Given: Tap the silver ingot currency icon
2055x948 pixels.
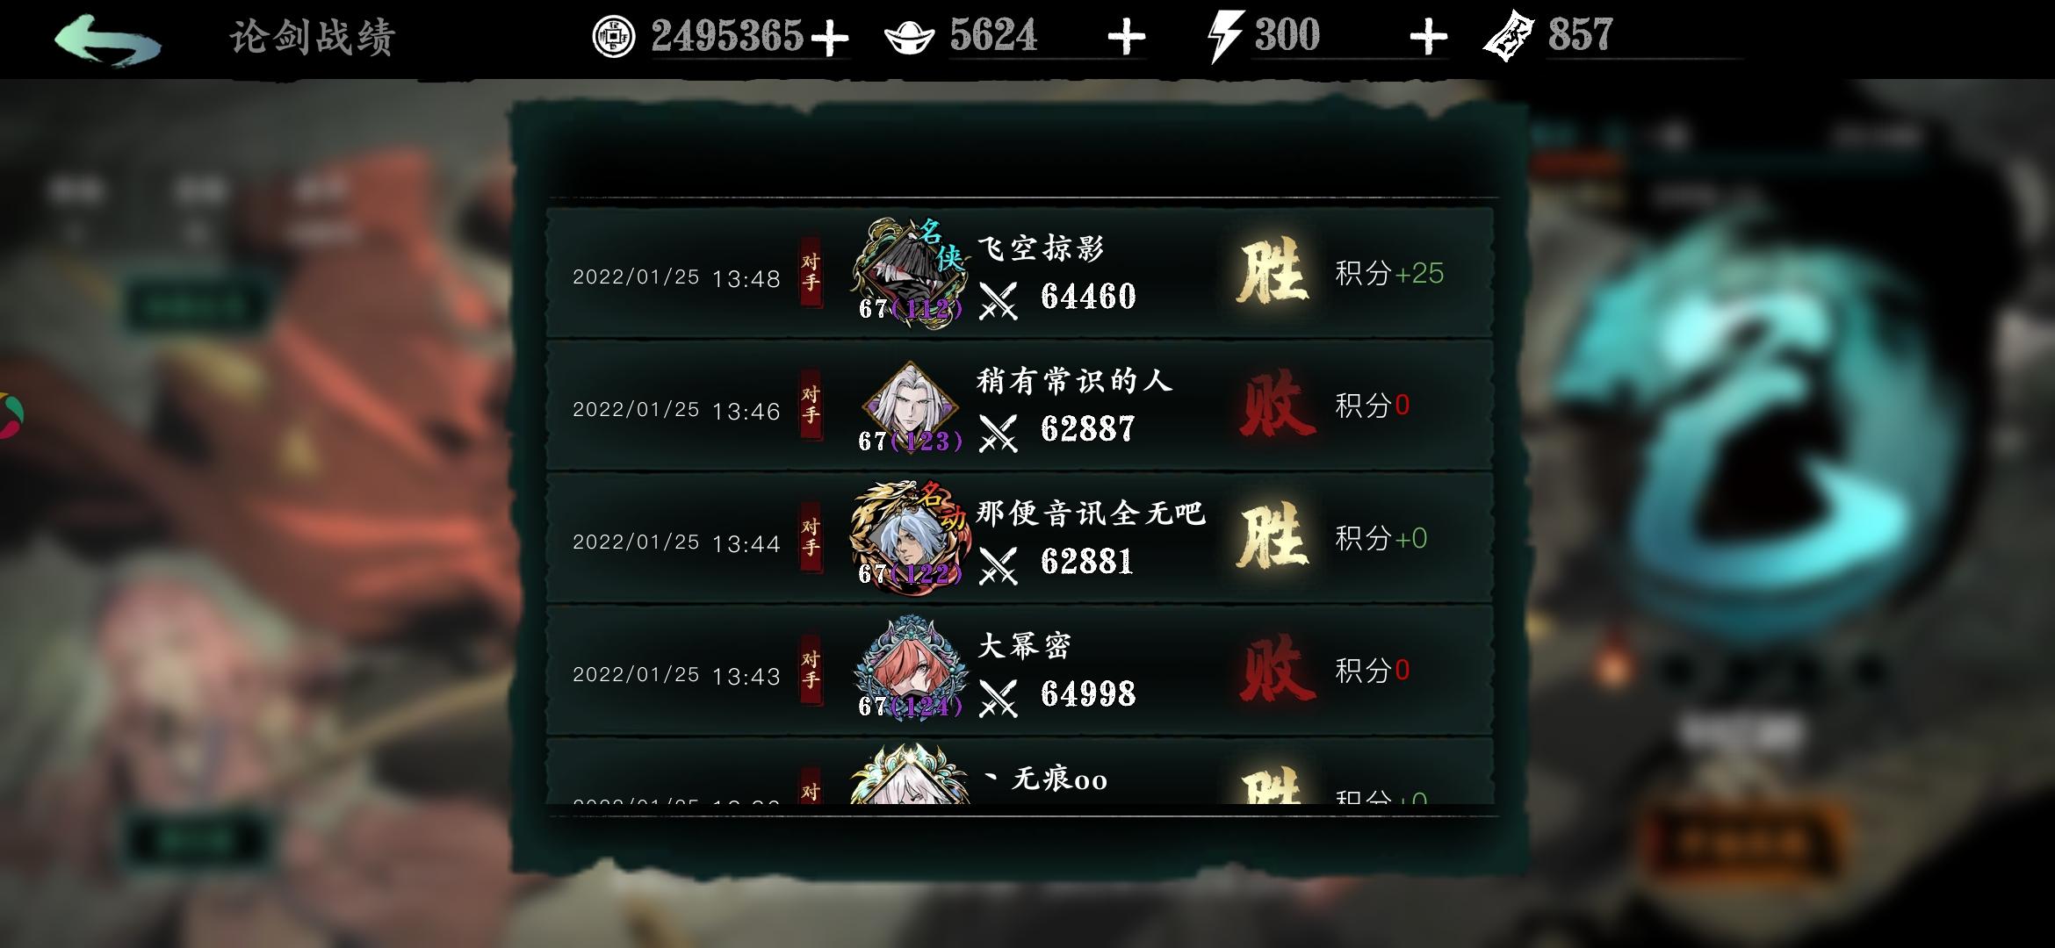Looking at the screenshot, I should coord(910,38).
